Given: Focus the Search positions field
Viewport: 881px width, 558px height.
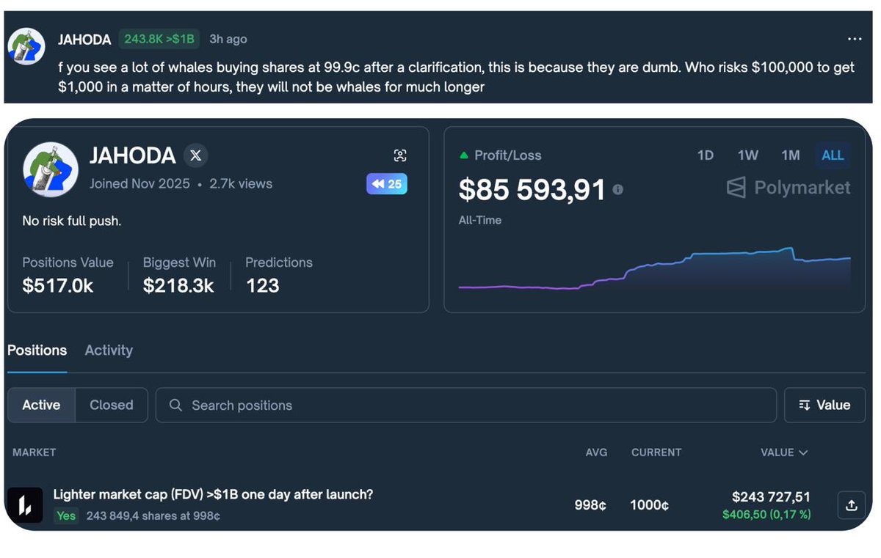Looking at the screenshot, I should point(466,405).
